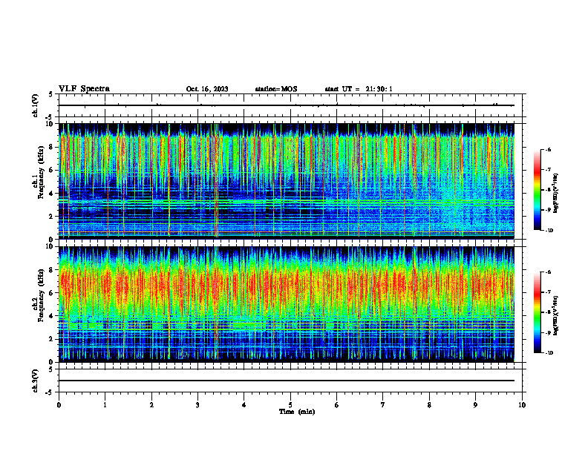The width and height of the screenshot is (588, 454).
Task: Click the ch.2 spectrogram color scale bar
Action: click(x=538, y=312)
